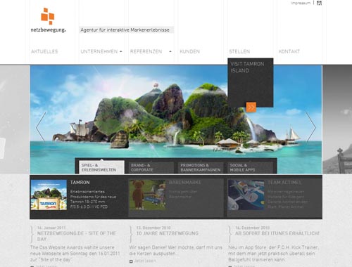Open the STELLEN menu item

[239, 51]
